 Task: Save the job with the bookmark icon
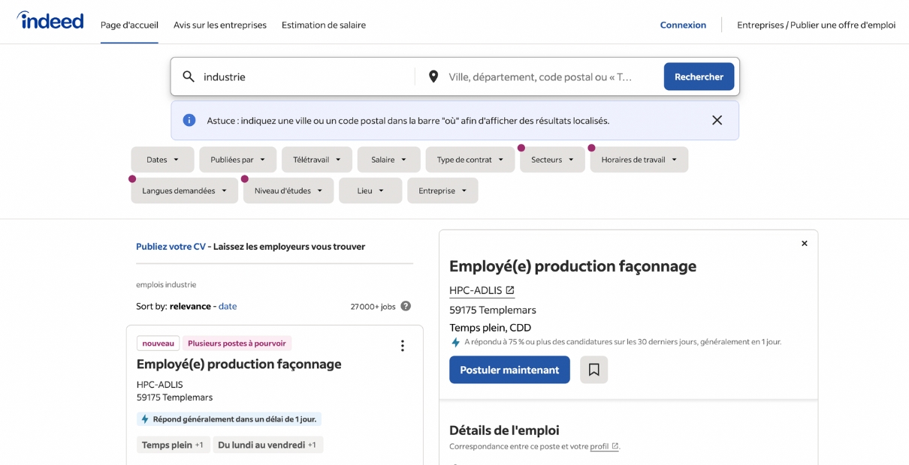tap(593, 369)
